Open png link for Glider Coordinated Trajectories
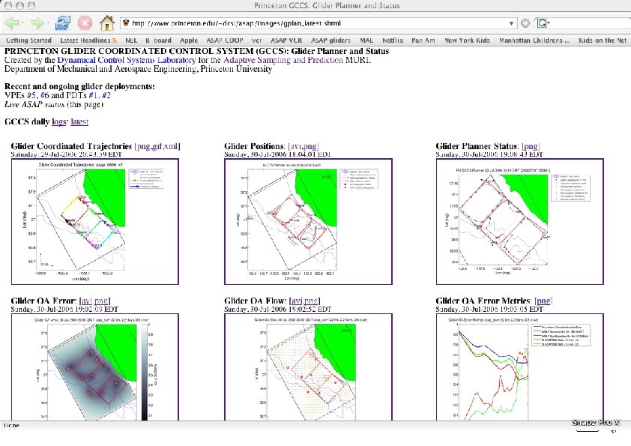This screenshot has width=631, height=446. point(143,146)
